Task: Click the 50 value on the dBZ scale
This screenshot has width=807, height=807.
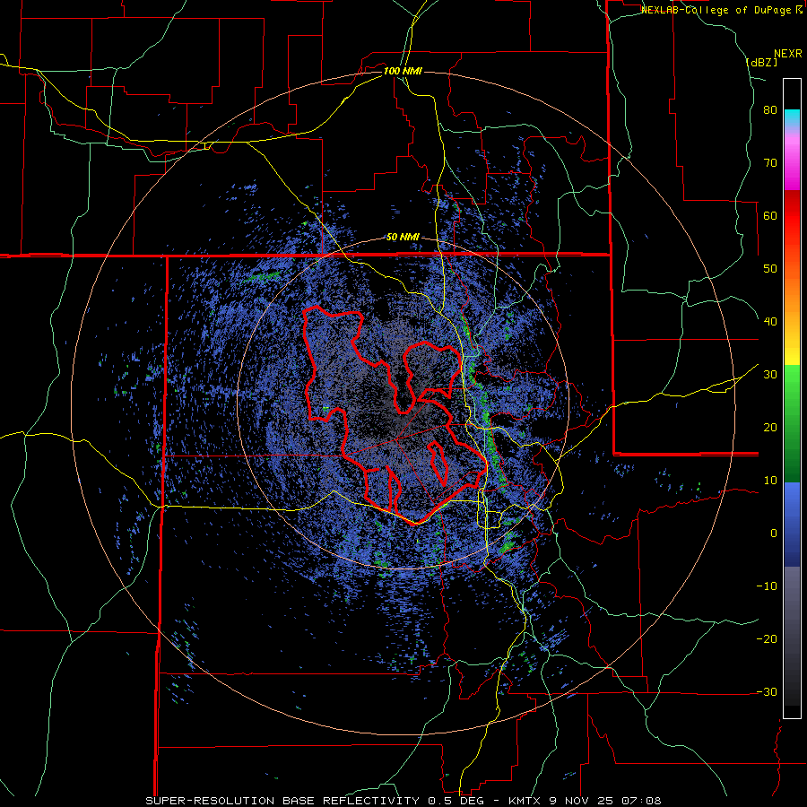Action: [770, 269]
